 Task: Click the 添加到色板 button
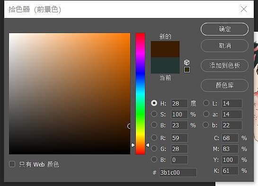point(224,65)
